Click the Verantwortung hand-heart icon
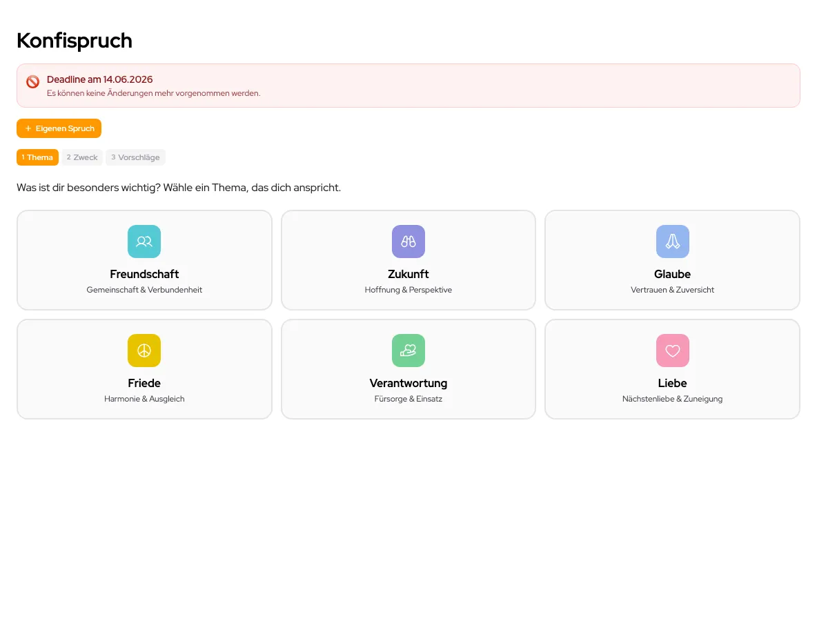 click(x=408, y=351)
